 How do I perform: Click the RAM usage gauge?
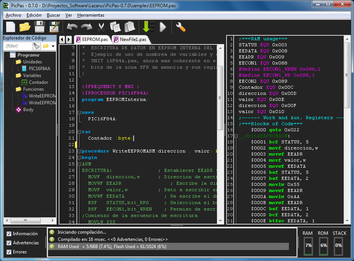pyautogui.click(x=308, y=246)
